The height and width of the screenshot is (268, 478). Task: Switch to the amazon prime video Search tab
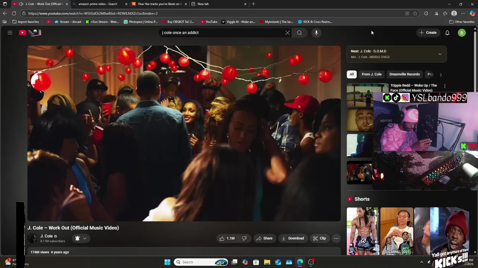(100, 4)
